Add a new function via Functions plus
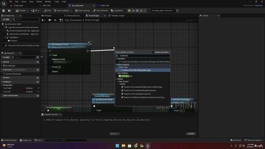This screenshot has height=149, width=265. [38, 70]
